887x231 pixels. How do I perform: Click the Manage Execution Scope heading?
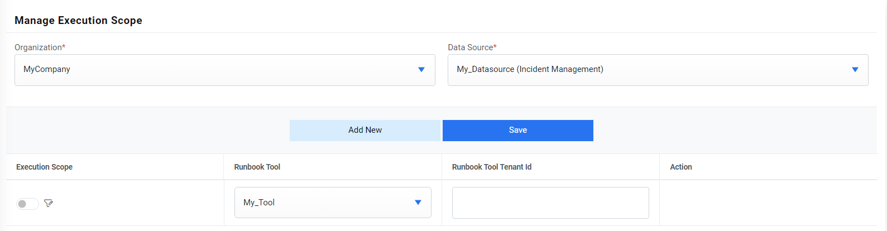pyautogui.click(x=78, y=21)
